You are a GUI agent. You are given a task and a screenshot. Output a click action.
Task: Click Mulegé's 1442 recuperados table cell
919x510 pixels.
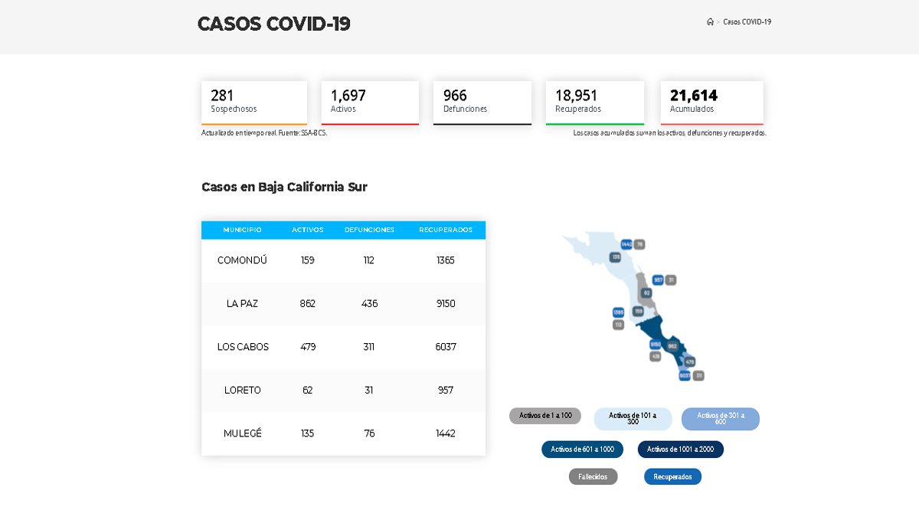446,433
